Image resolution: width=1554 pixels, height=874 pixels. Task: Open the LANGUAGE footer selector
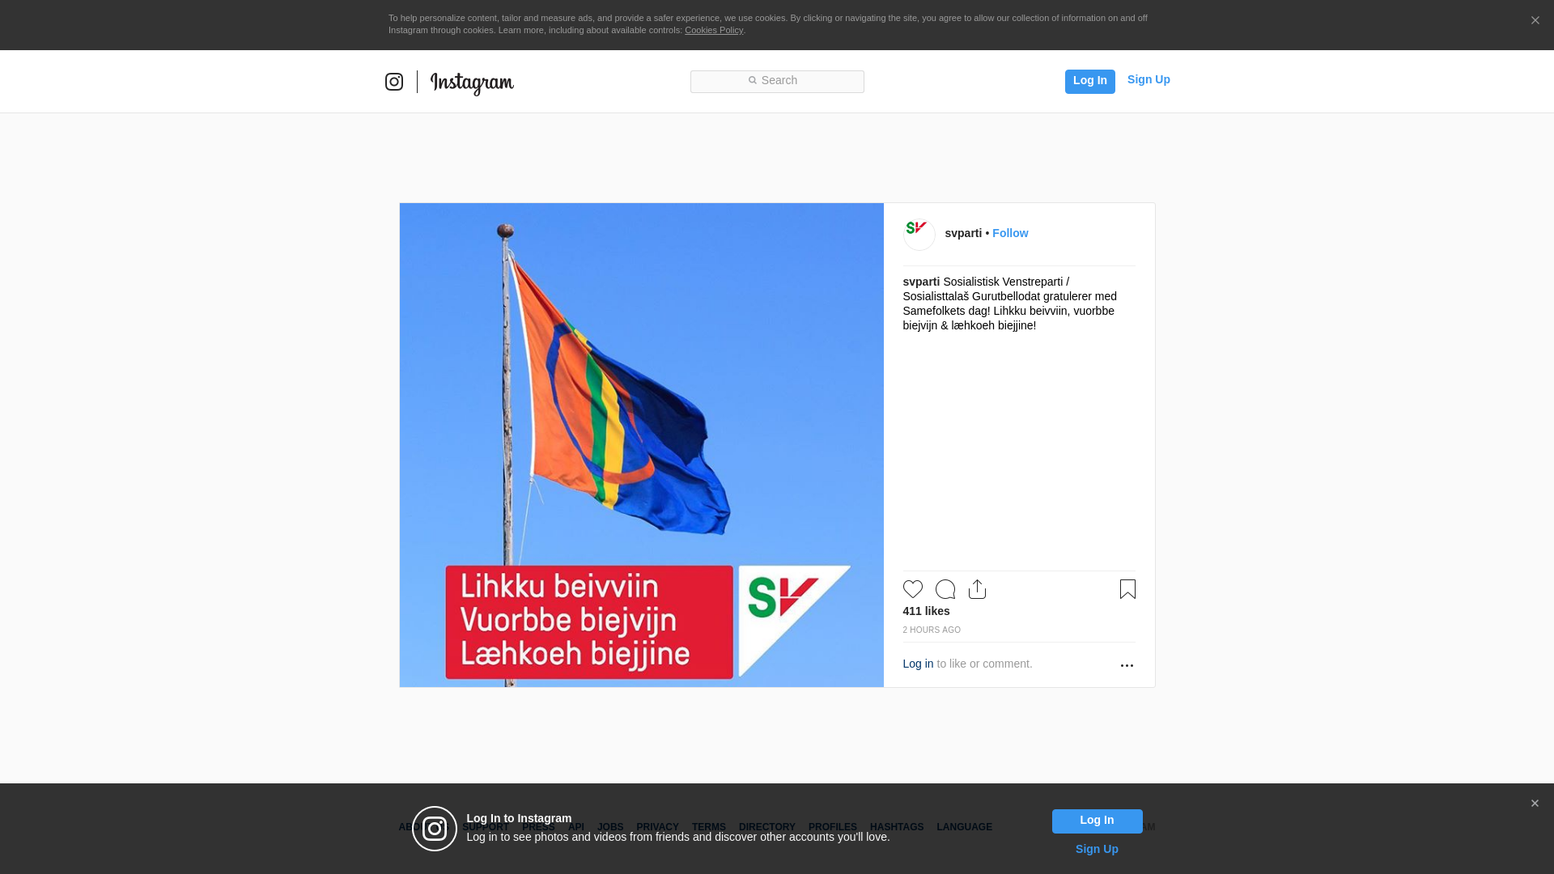(x=964, y=827)
